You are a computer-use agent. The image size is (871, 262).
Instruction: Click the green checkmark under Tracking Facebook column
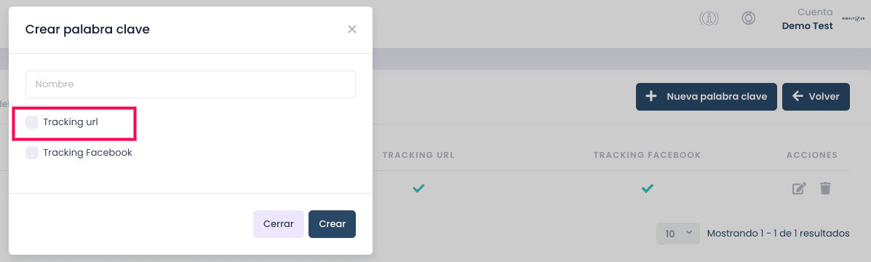coord(647,188)
